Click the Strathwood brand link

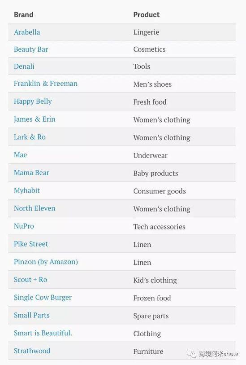(x=32, y=351)
